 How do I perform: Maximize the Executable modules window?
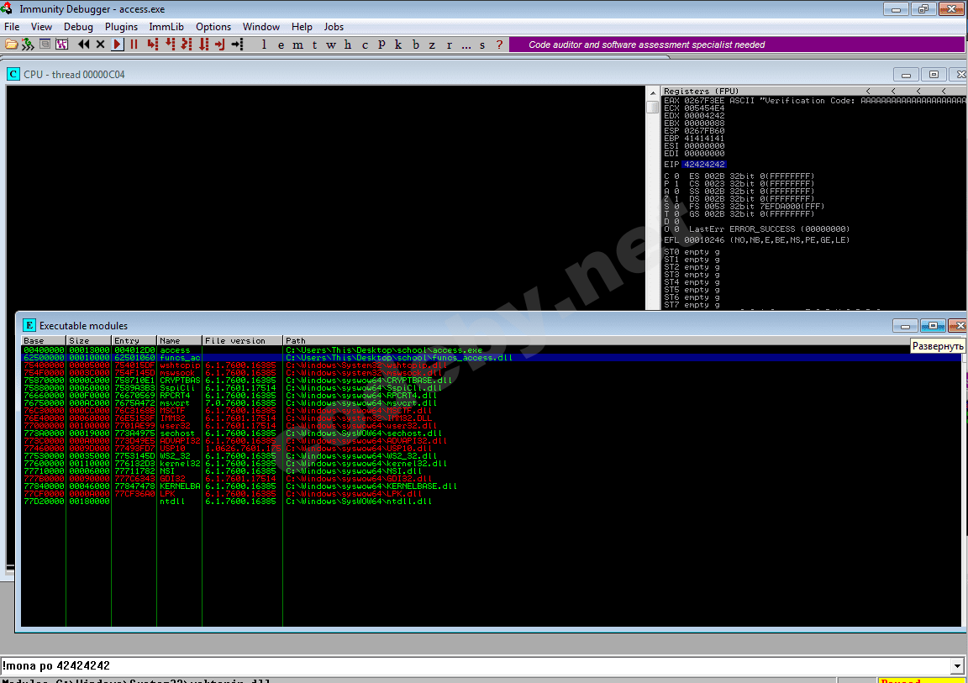933,325
